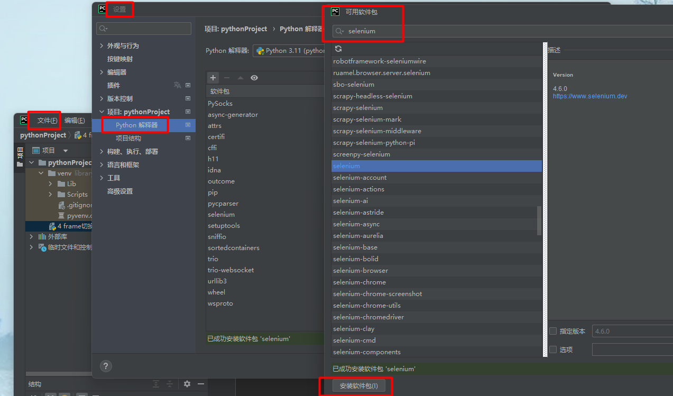Click pythonProject breadcrumb in main window
673x396 pixels.
[43, 135]
